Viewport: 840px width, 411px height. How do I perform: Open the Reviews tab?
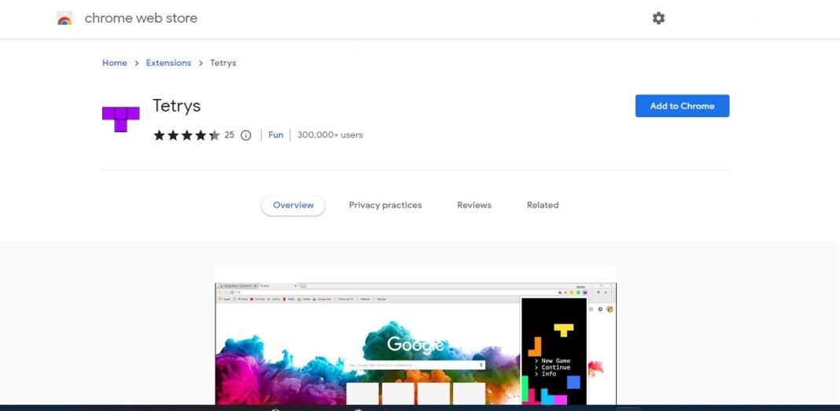pos(474,205)
